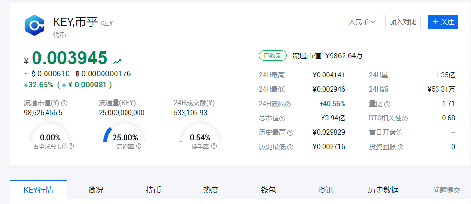Click the 24H额 value ¥53.31万
471x204 pixels.
(x=441, y=89)
